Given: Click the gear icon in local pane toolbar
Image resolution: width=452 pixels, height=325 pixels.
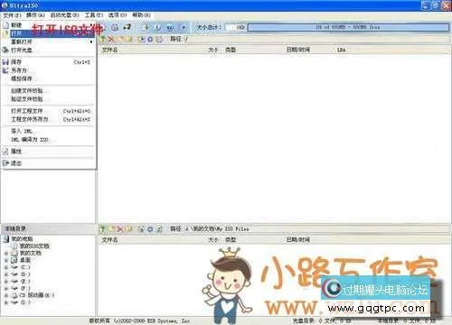Looking at the screenshot, I should (150, 229).
